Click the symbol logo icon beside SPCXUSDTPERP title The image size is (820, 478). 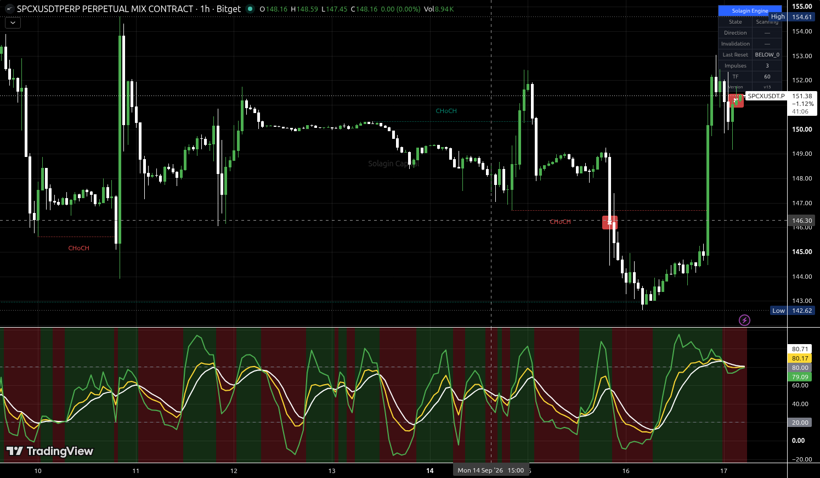pos(9,9)
